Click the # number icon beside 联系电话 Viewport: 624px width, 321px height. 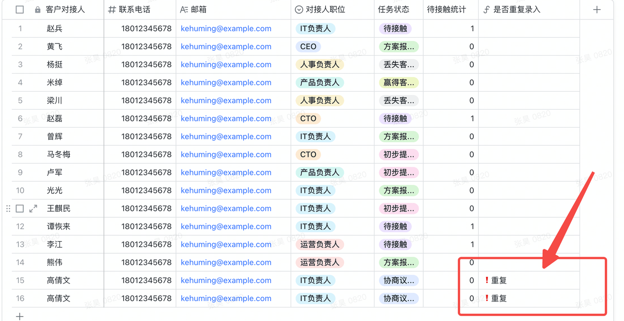112,10
